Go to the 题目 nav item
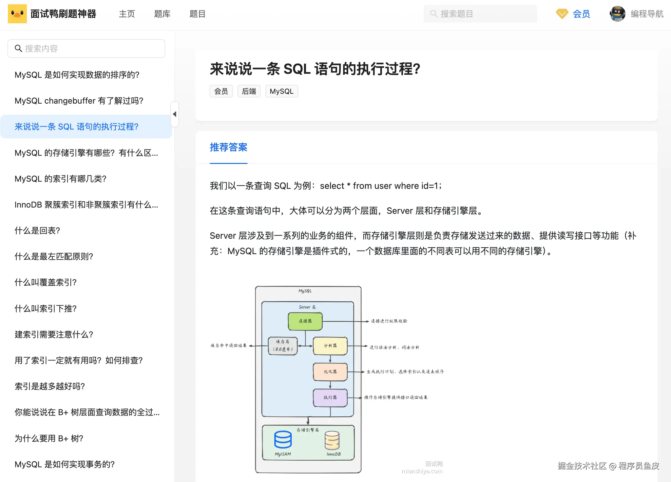Image resolution: width=671 pixels, height=482 pixels. (x=197, y=14)
